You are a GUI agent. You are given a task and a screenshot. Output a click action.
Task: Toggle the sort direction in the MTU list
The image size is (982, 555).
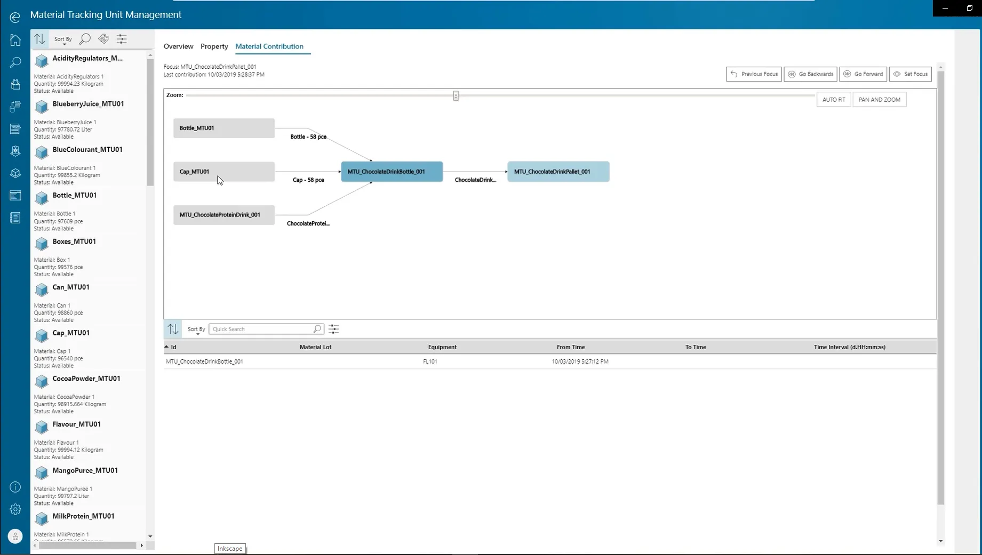[x=39, y=38]
